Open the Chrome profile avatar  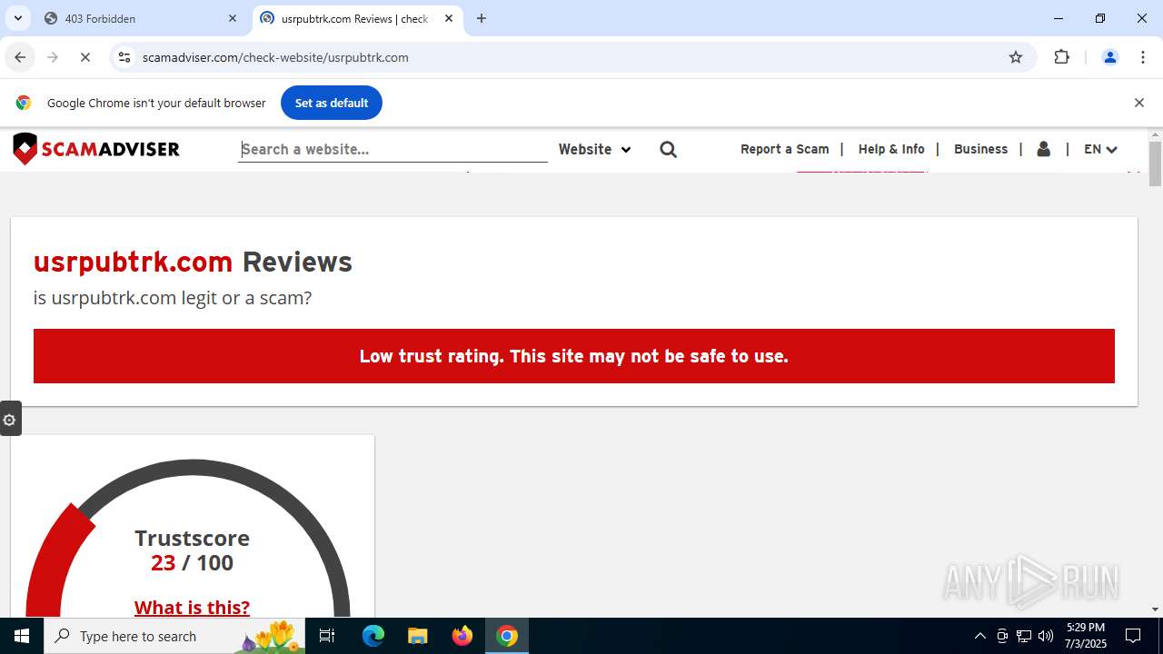1110,57
